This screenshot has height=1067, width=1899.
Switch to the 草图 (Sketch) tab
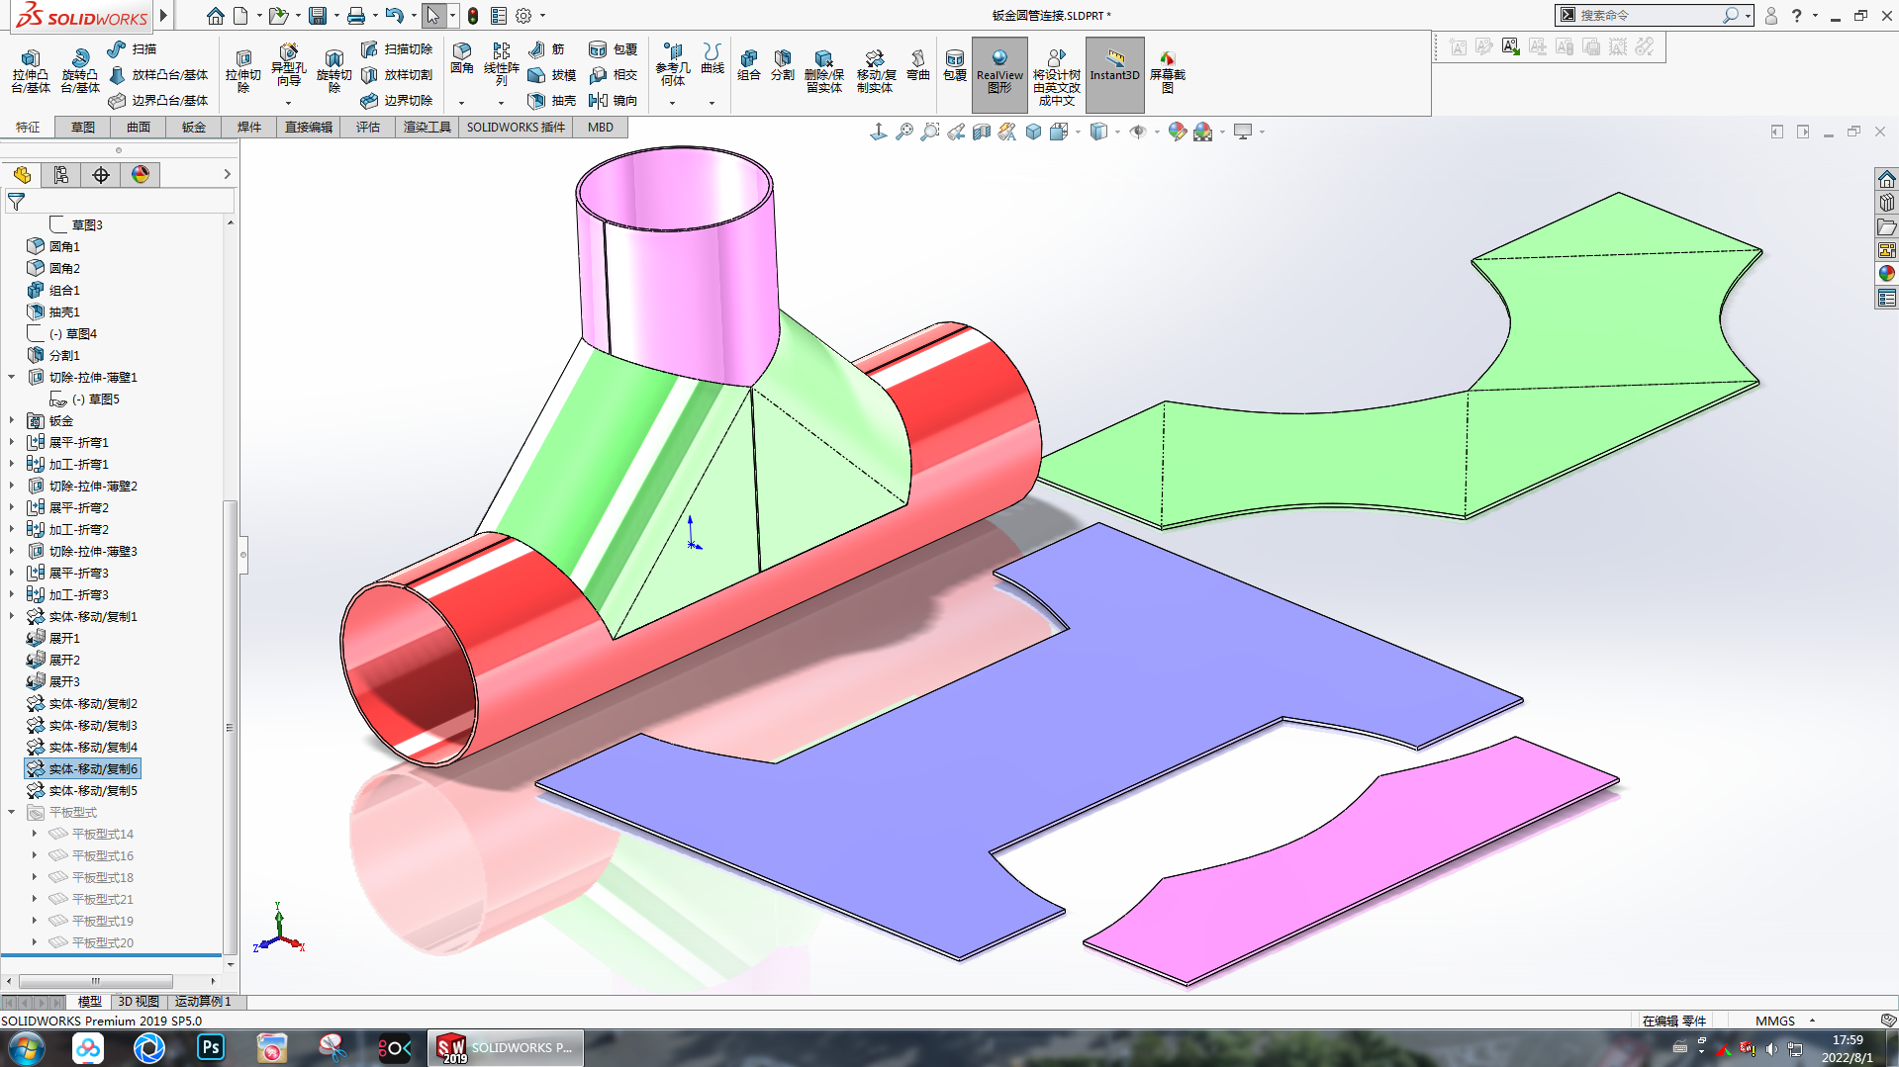click(x=83, y=127)
